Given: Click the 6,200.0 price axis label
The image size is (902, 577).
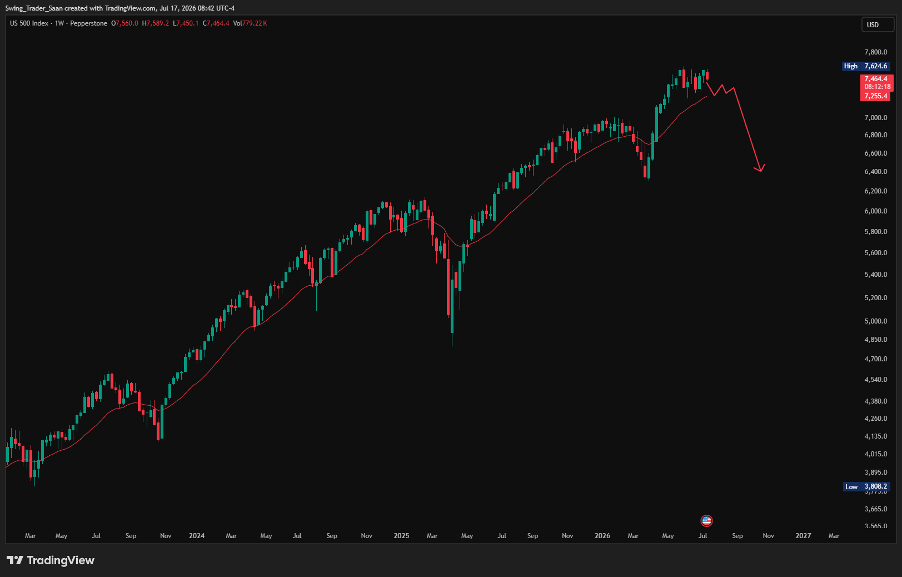Looking at the screenshot, I should tap(876, 191).
